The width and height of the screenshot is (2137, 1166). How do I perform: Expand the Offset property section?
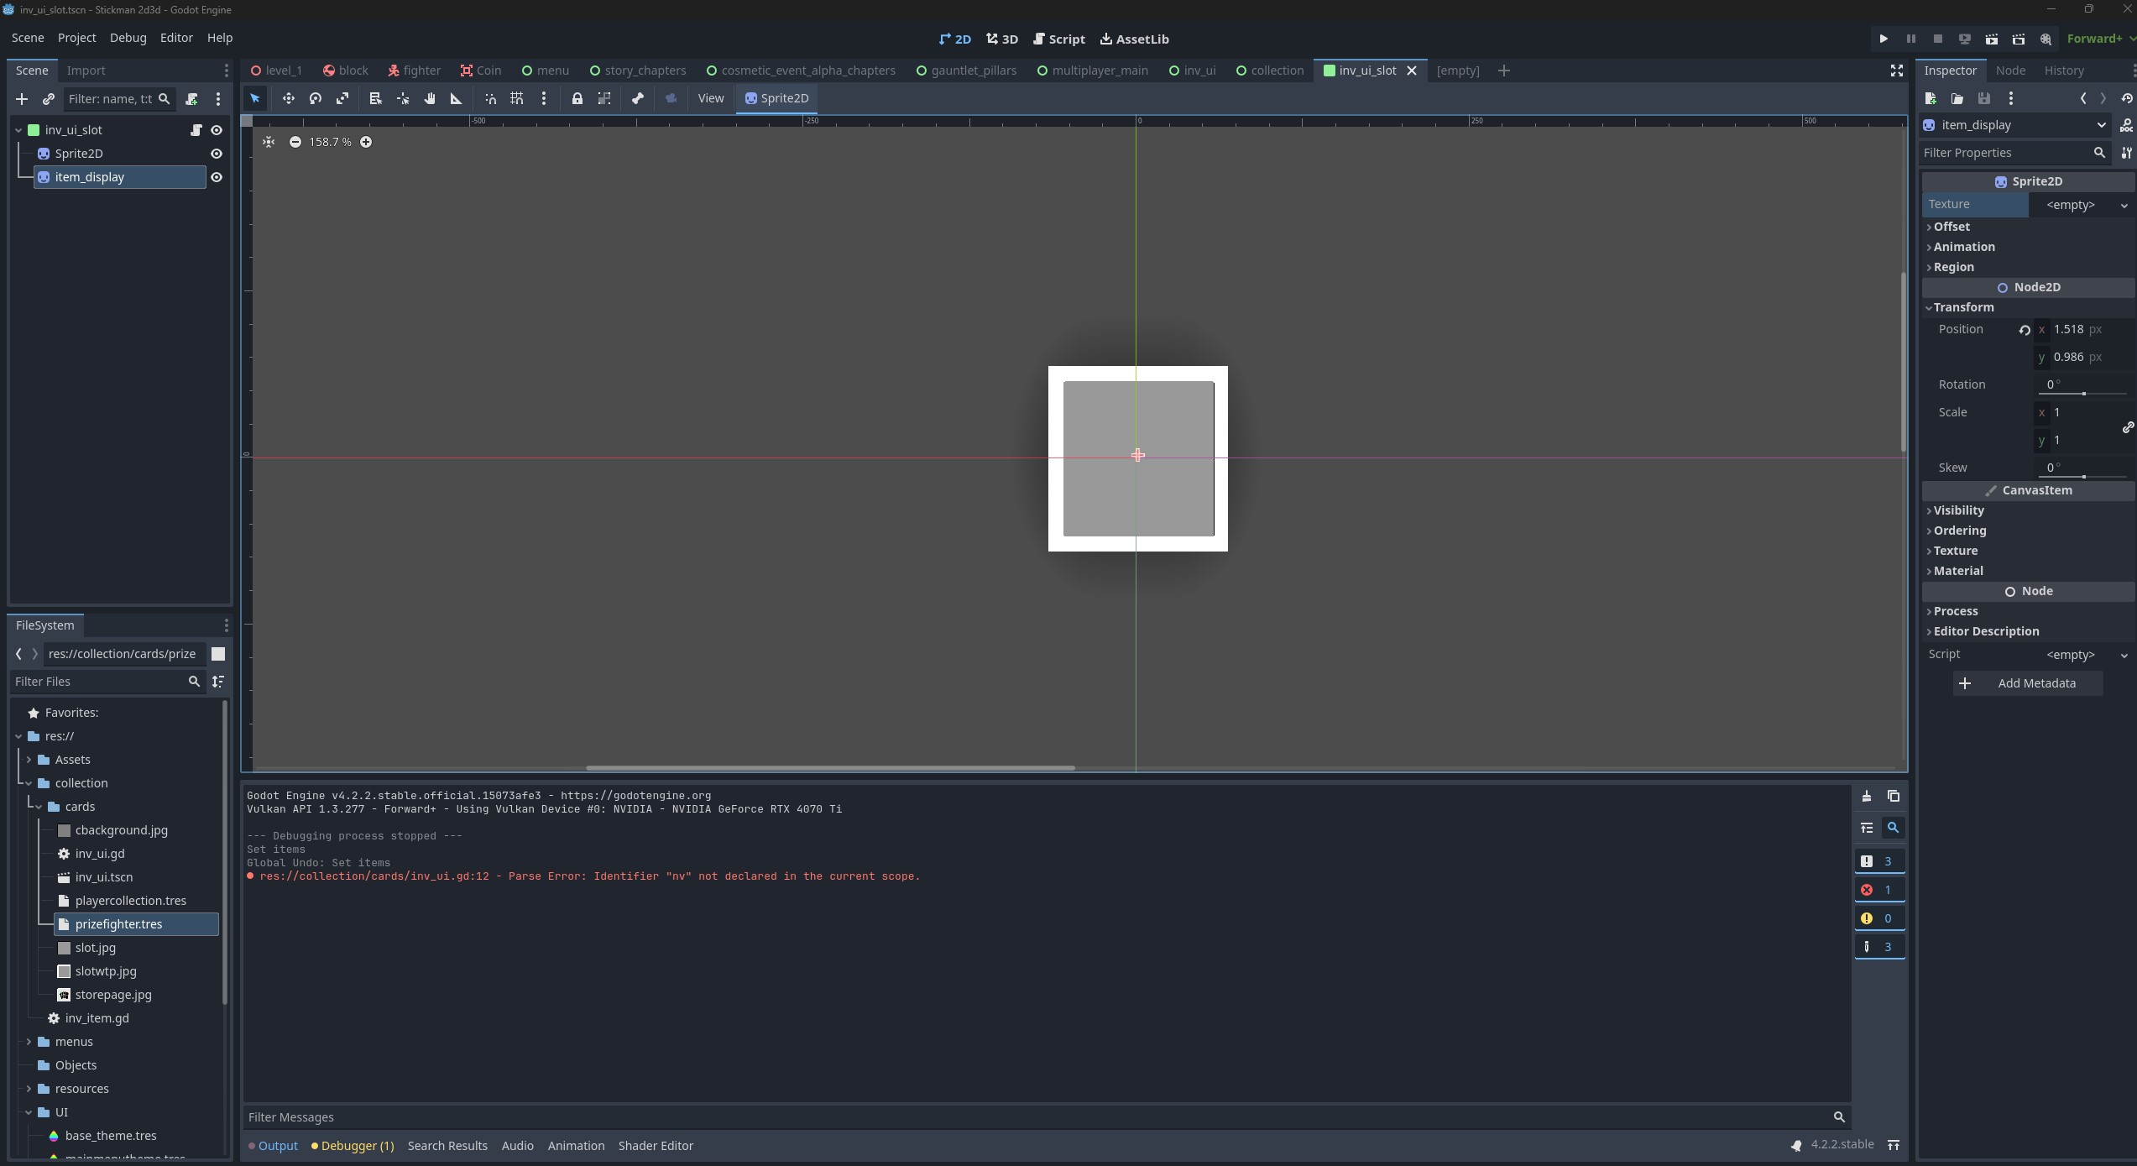tap(1952, 227)
